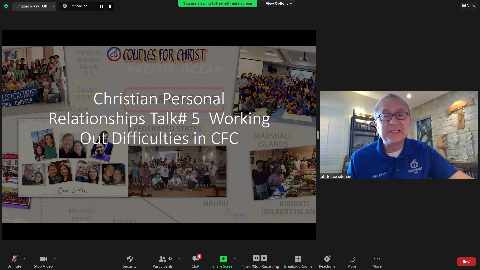This screenshot has height=270, width=480.
Task: Click toffee jeturian name label
Action: click(x=339, y=176)
